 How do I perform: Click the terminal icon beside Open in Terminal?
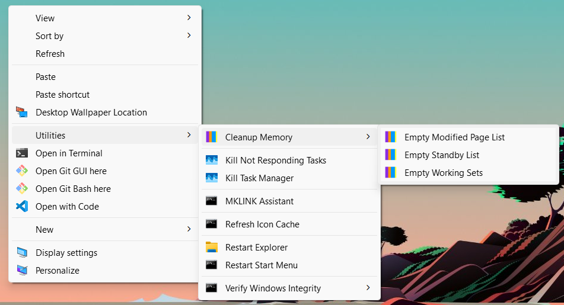coord(22,153)
